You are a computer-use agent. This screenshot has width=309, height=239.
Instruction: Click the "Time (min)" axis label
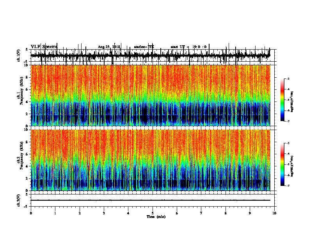pos(156,217)
